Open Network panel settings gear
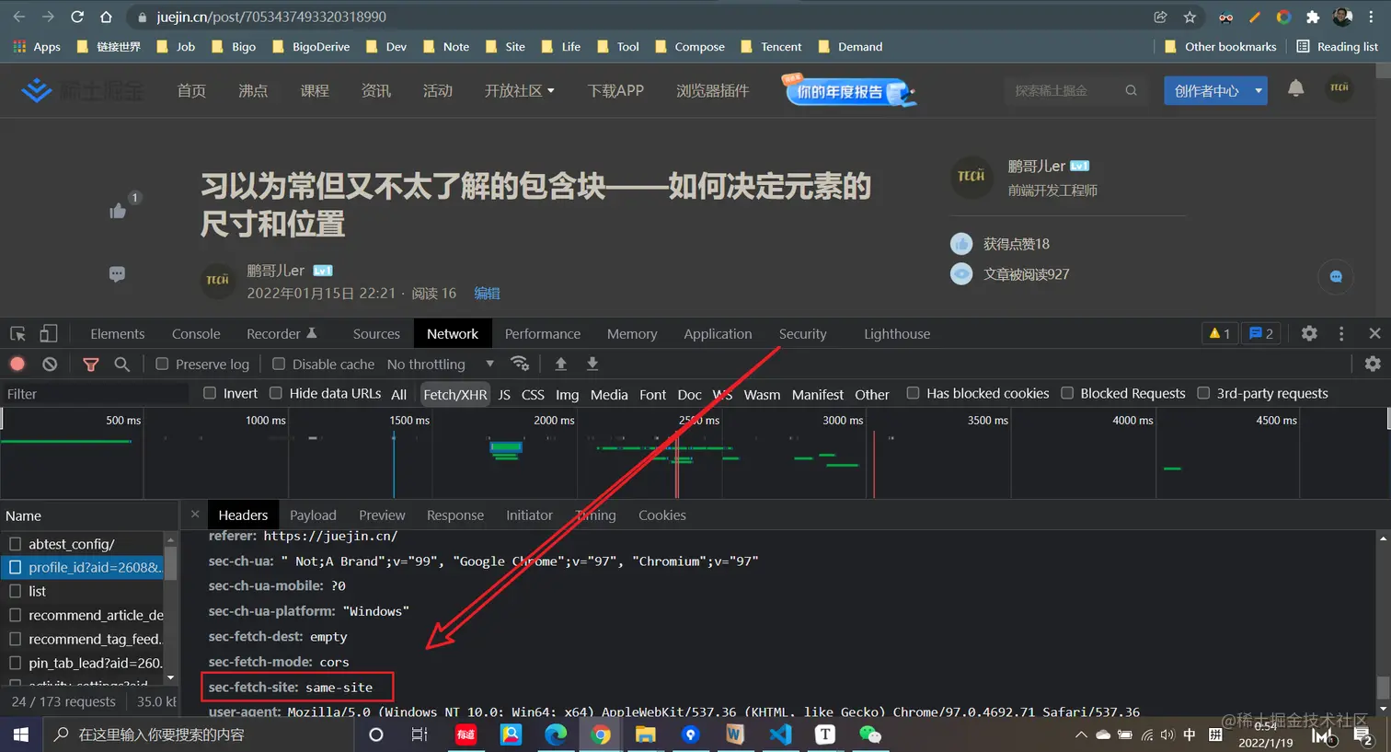 coord(1373,364)
